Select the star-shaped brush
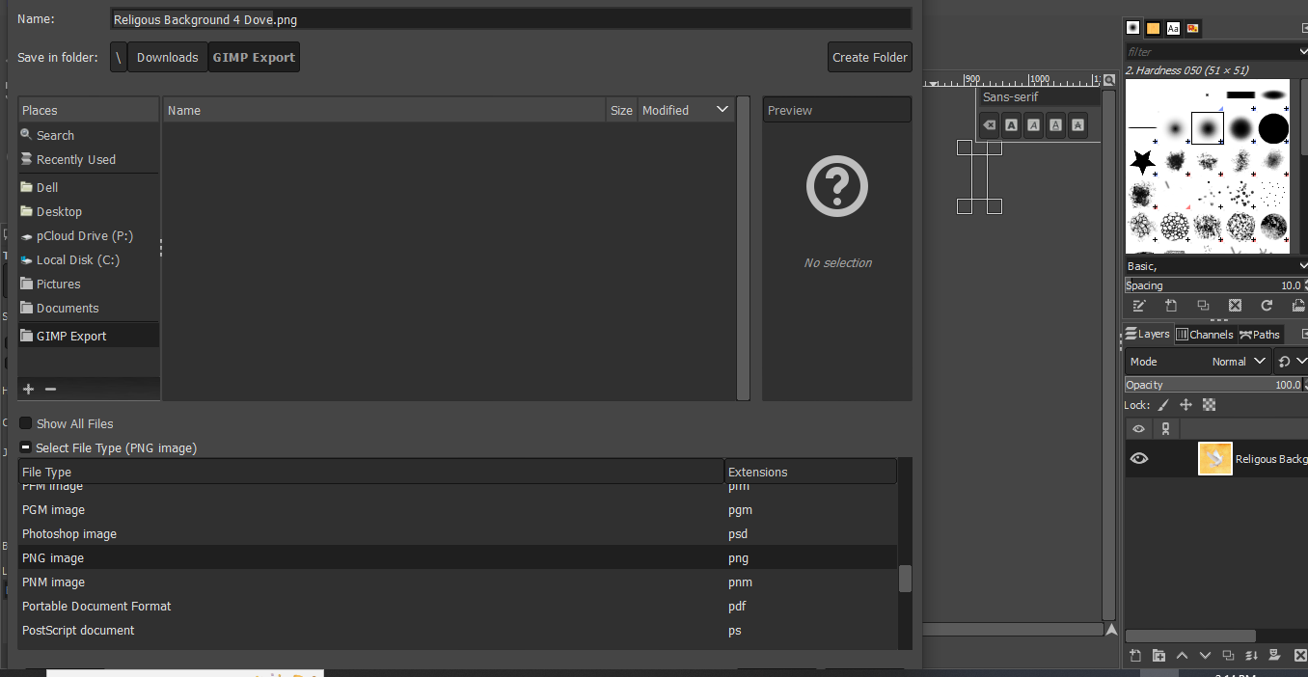1308x677 pixels. 1143,161
